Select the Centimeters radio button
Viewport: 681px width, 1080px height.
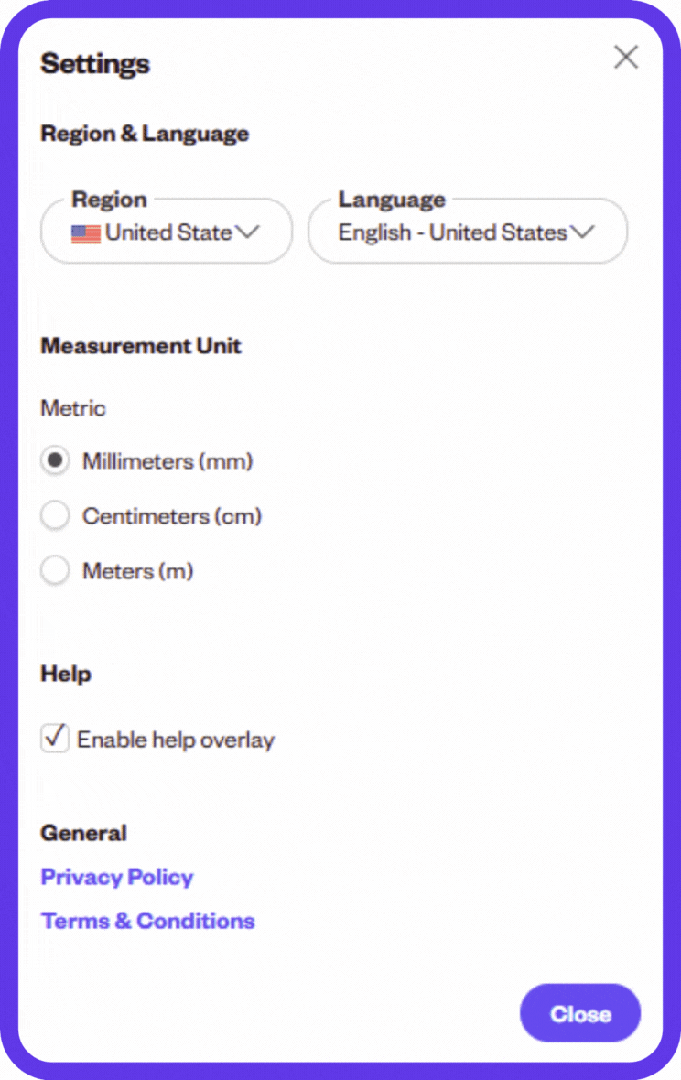[x=55, y=515]
